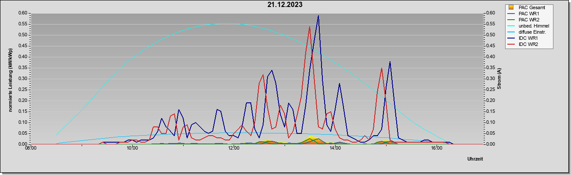
Task: Click the Uhrzeit axis label
Action: point(475,159)
